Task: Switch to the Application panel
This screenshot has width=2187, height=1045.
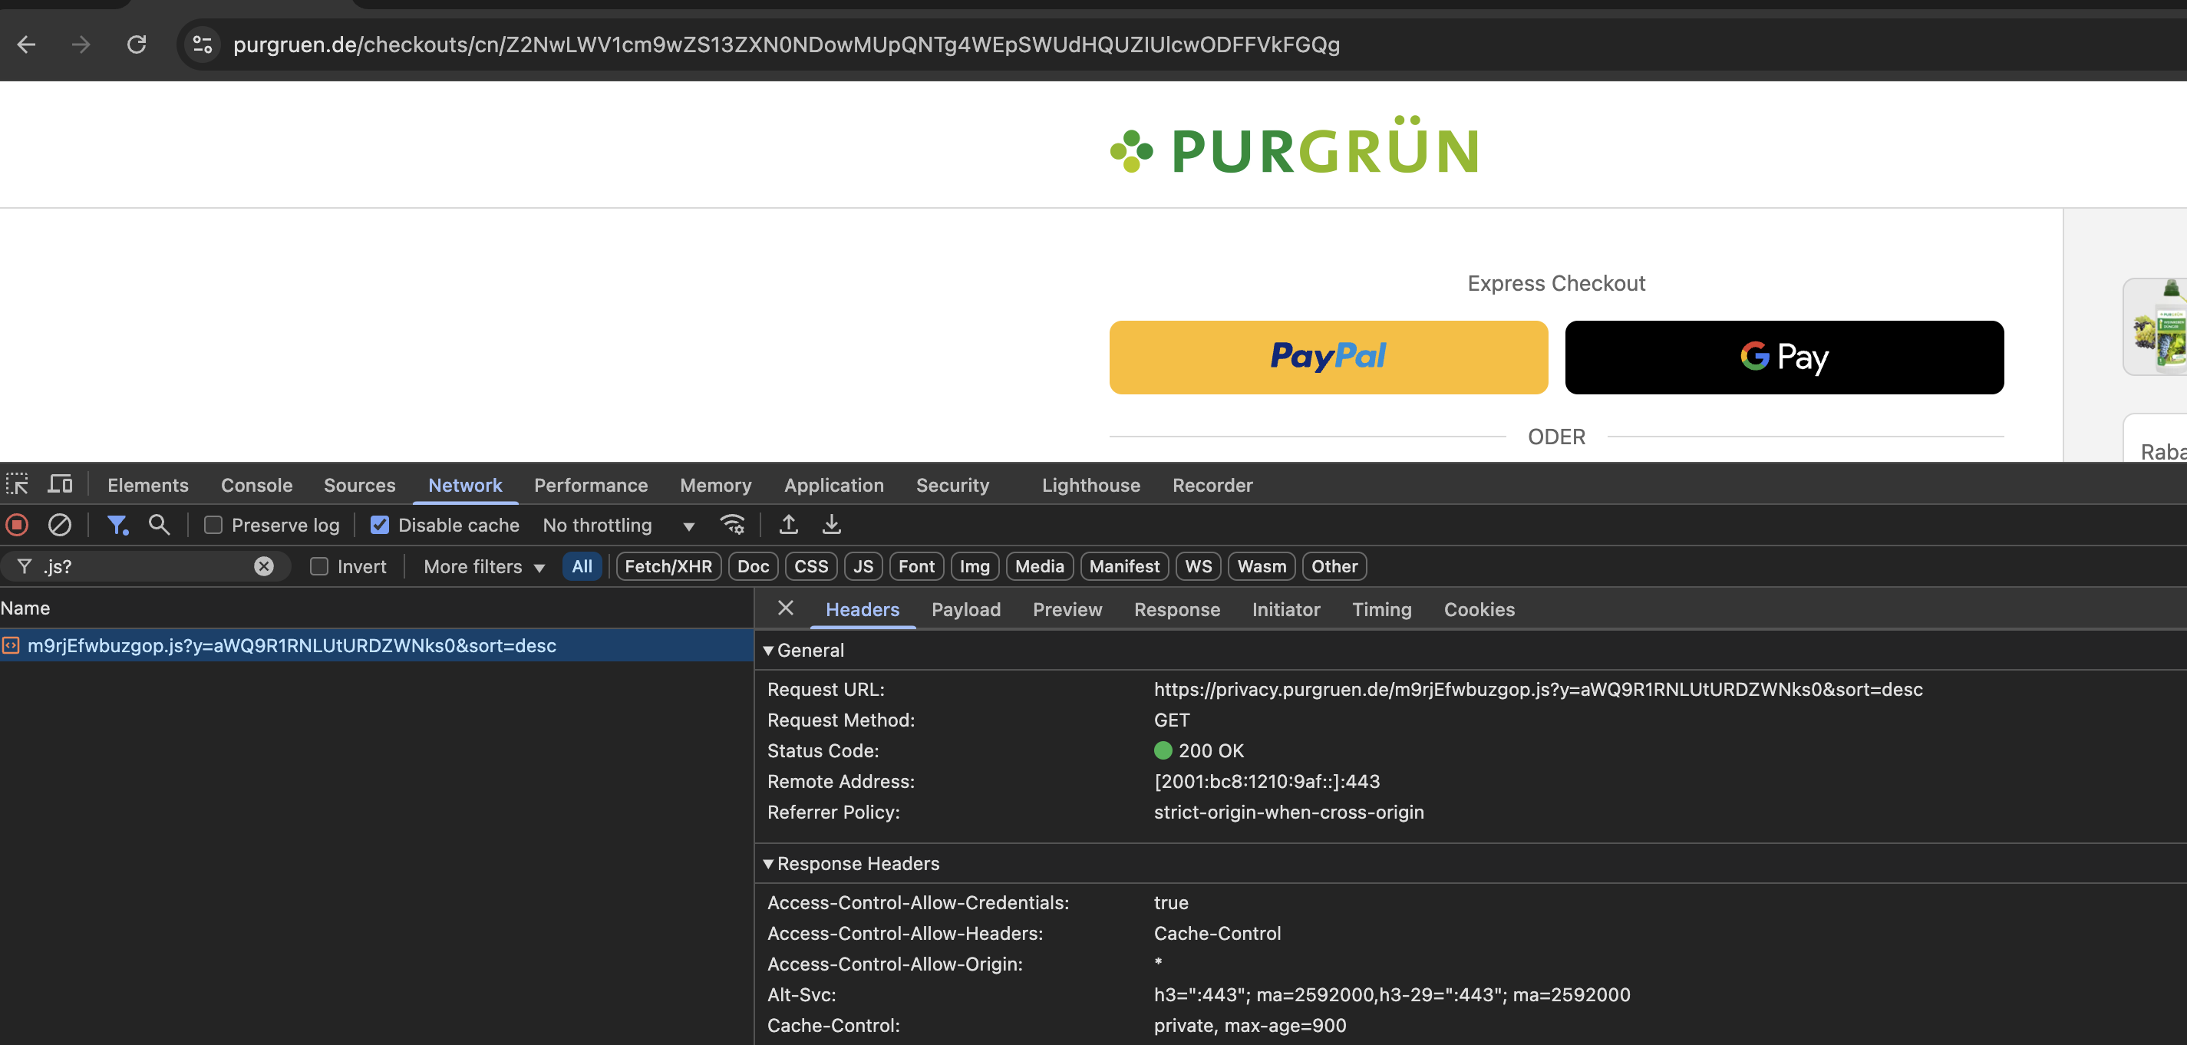Action: [833, 485]
